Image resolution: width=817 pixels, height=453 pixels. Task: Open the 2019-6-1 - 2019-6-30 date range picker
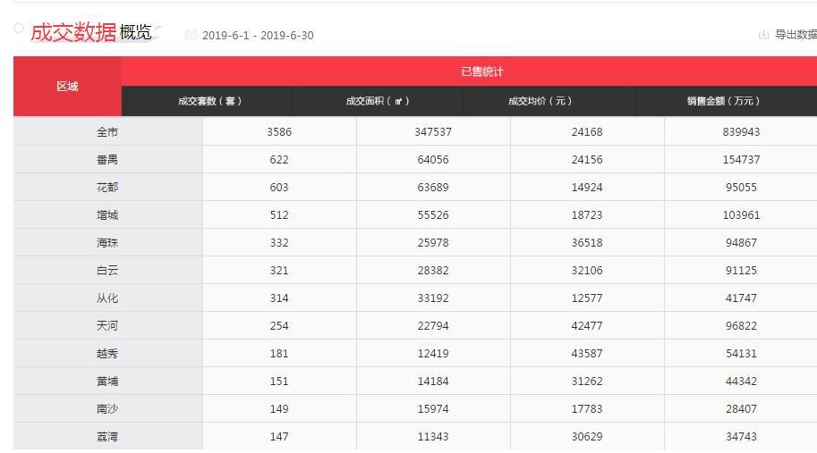click(258, 36)
